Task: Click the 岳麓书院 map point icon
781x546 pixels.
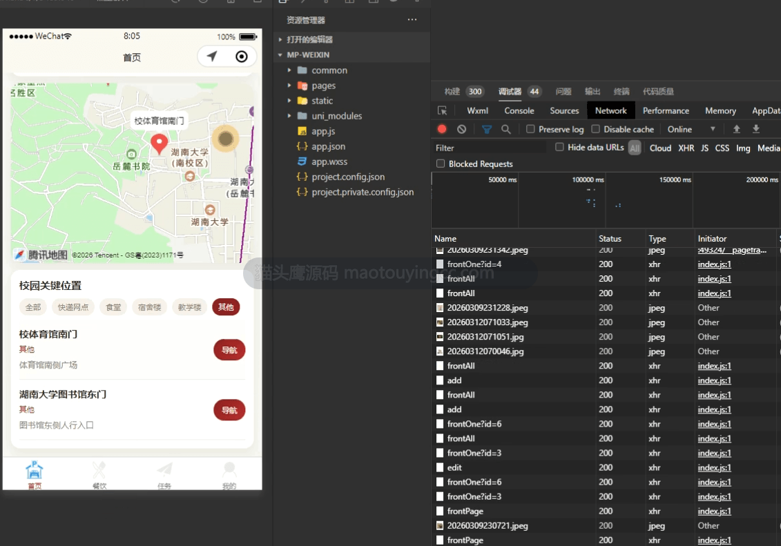Action: [131, 155]
